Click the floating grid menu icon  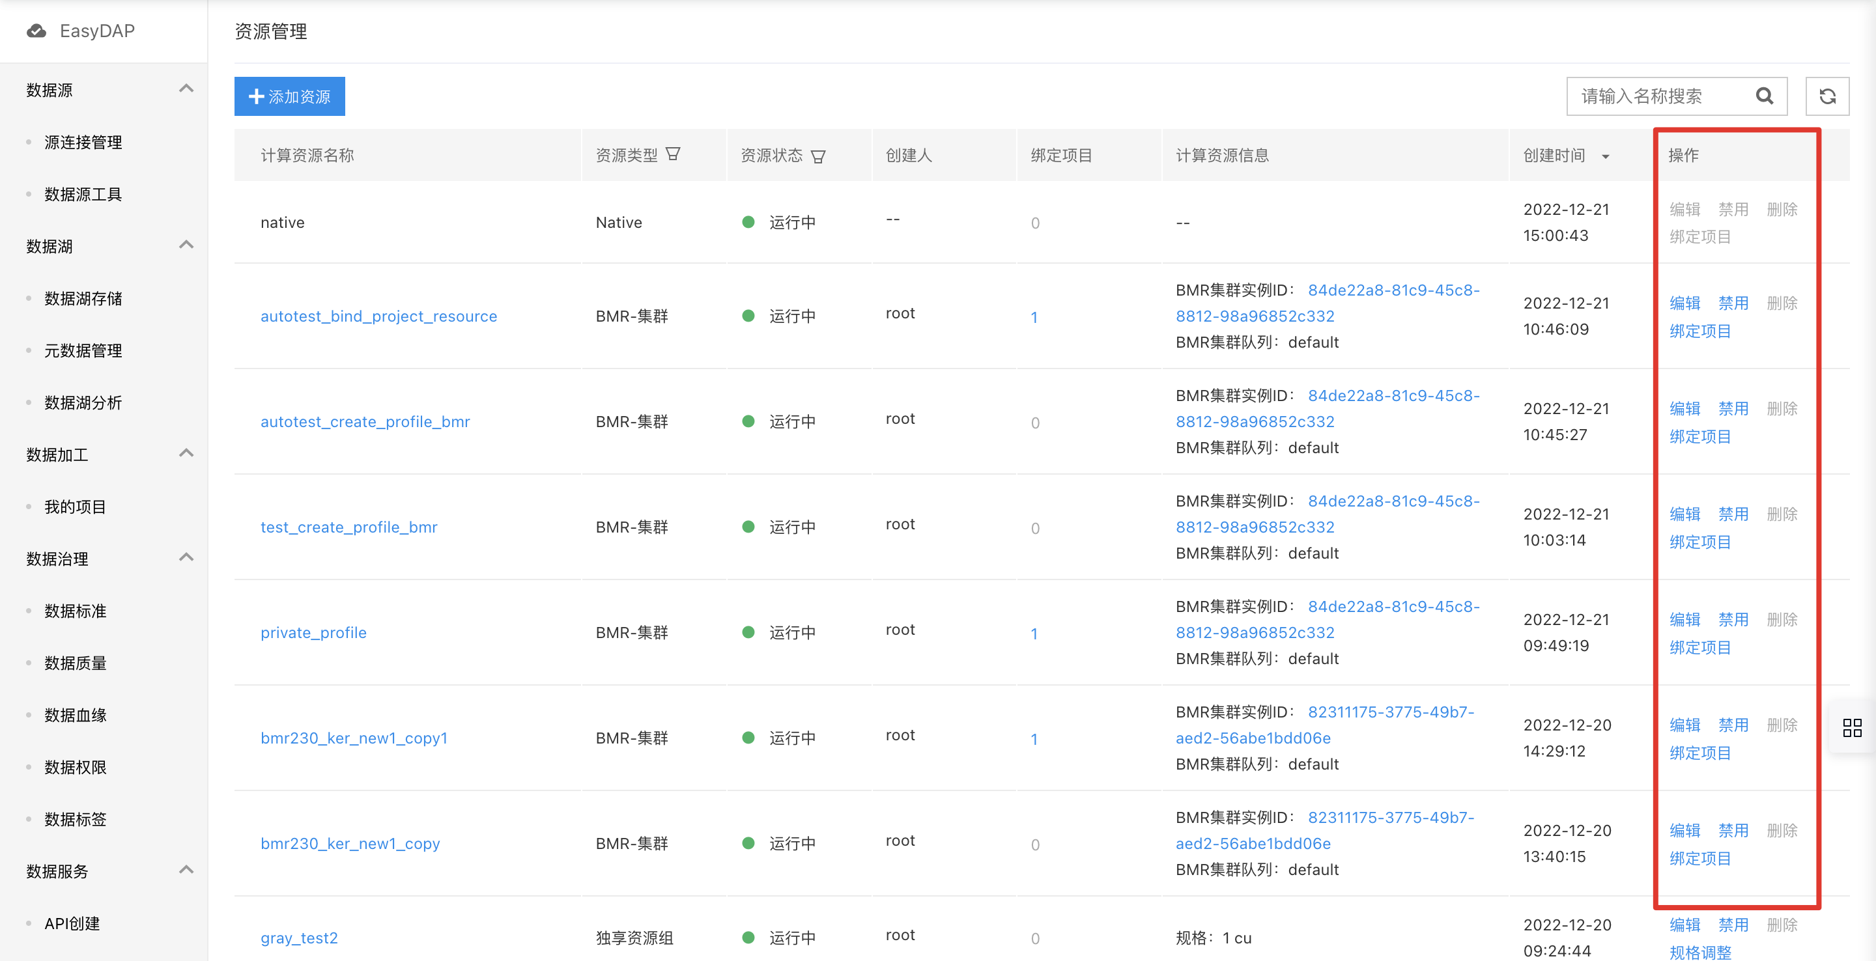coord(1852,727)
